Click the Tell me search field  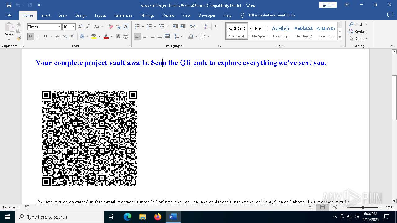click(271, 15)
